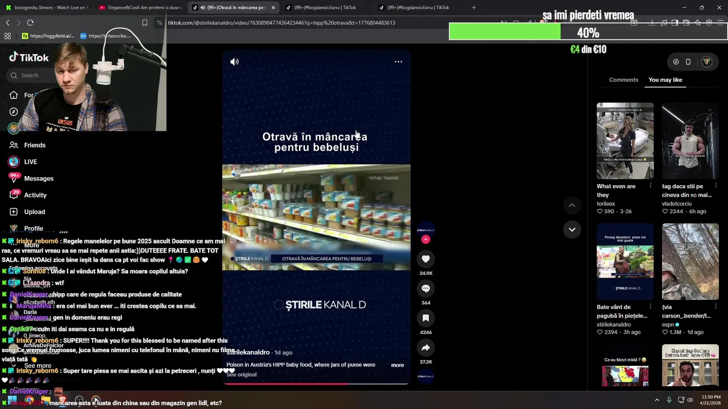Open the espn carson_bender video thumbnail
Viewport: 728px width, 409px height.
click(690, 261)
